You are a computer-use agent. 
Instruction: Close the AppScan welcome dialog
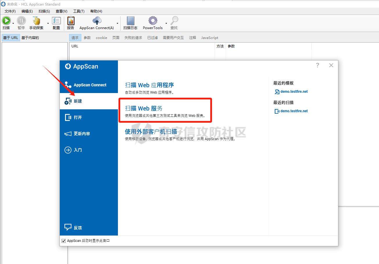coord(331,65)
